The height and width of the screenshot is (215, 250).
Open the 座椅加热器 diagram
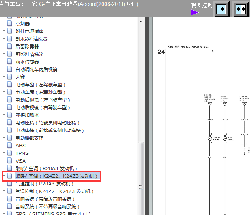coord(27,115)
